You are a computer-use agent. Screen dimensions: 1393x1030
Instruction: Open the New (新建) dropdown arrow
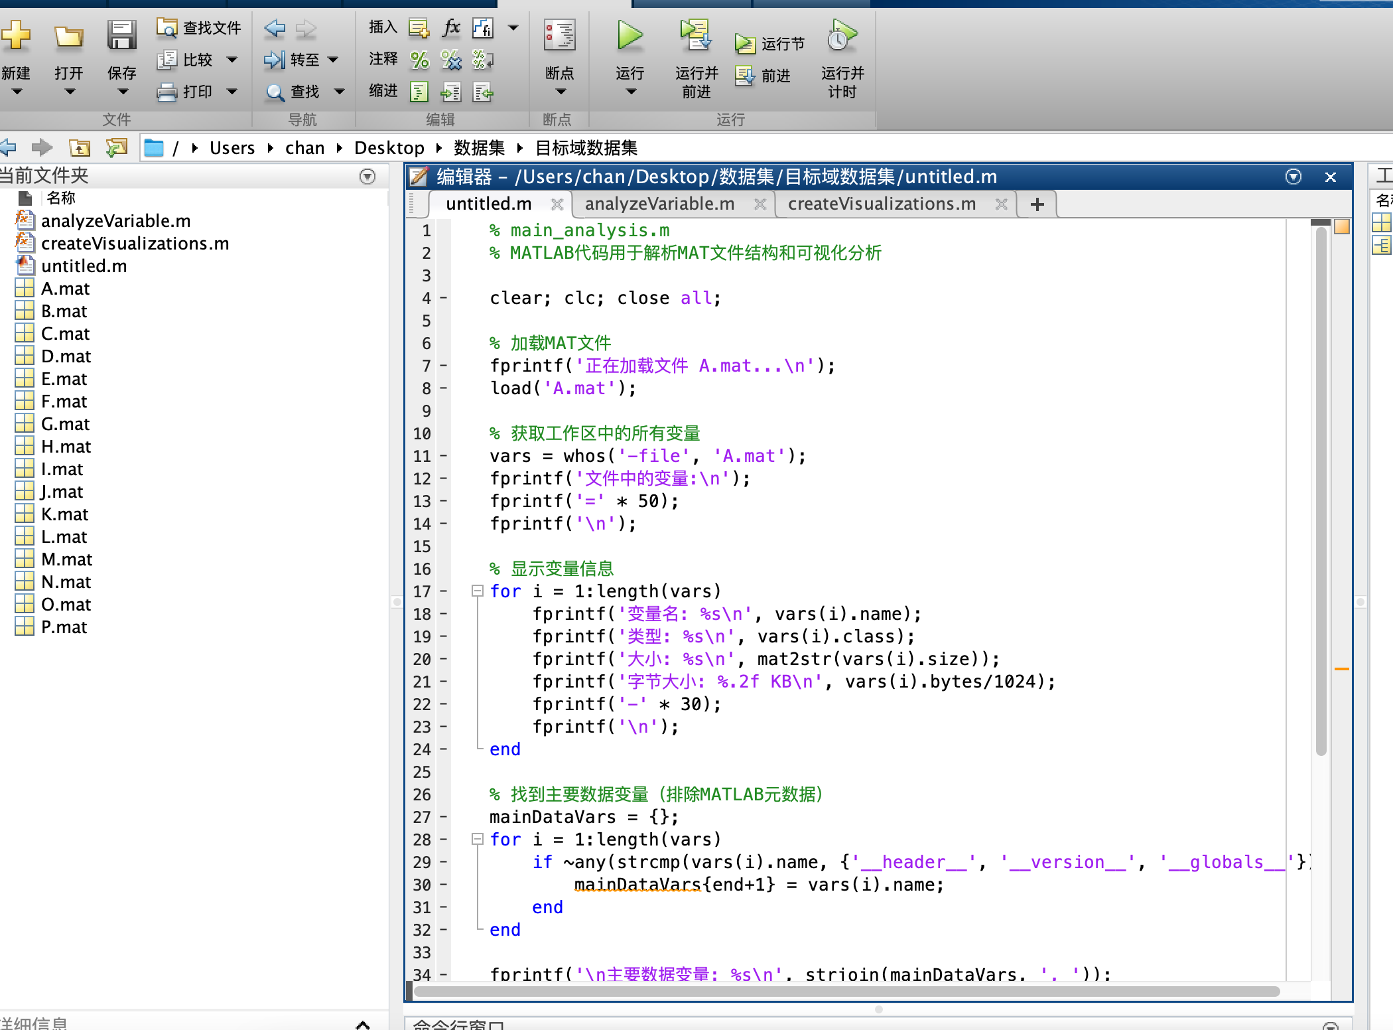[x=17, y=92]
